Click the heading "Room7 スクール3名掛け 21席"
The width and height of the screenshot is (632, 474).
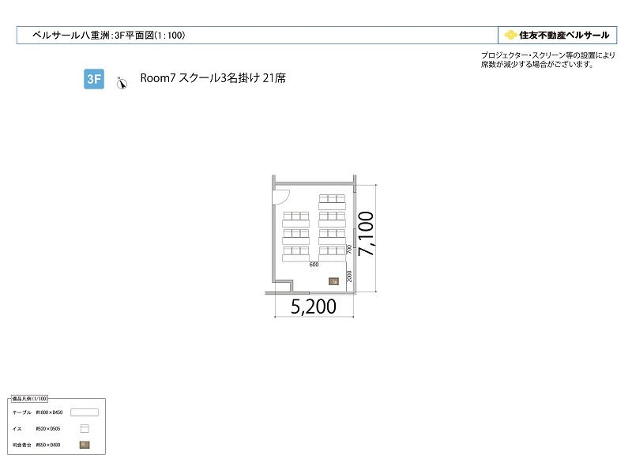click(213, 77)
